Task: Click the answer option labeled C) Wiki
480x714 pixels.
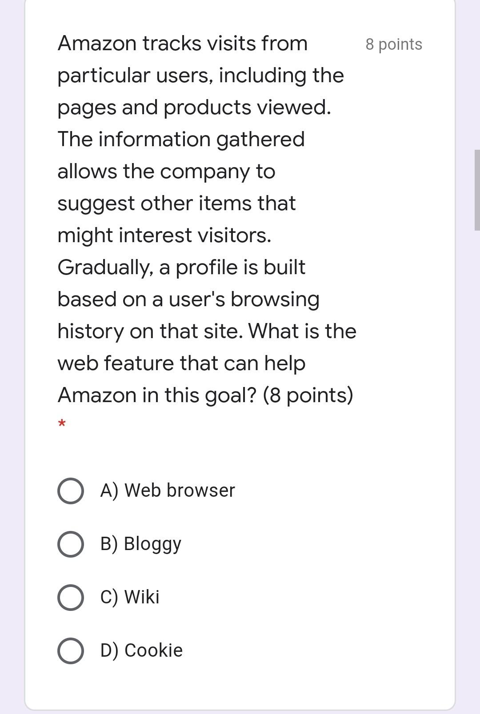Action: pos(129,597)
